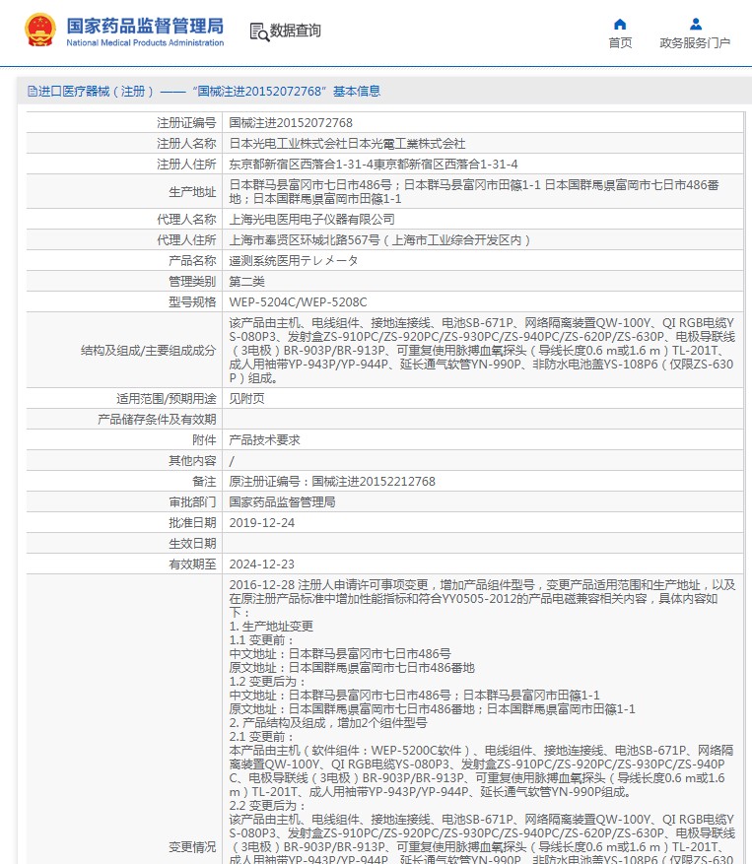Image resolution: width=752 pixels, height=864 pixels.
Task: Click the 代理人名称 label
Action: (x=186, y=220)
